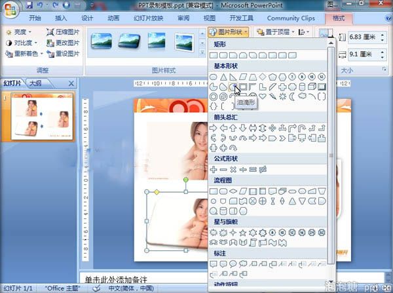Image resolution: width=393 pixels, height=293 pixels.
Task: Open the 设计 ribbon tab
Action: point(87,18)
